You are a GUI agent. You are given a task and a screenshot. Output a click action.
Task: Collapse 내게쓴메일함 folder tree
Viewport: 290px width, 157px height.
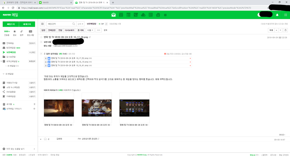coord(1,61)
